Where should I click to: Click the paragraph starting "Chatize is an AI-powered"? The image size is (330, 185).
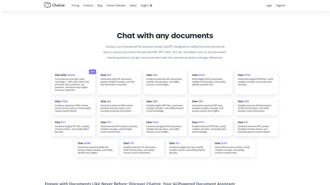pyautogui.click(x=165, y=52)
